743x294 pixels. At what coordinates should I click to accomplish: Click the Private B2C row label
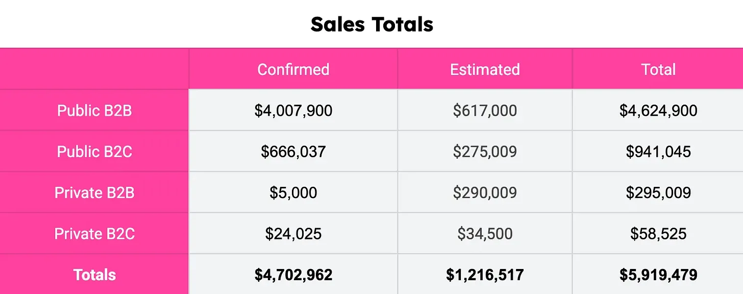coord(94,234)
